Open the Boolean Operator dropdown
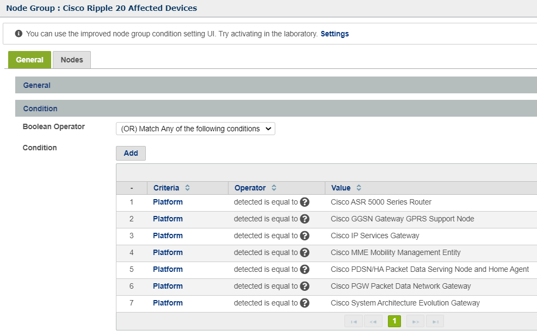 coord(195,129)
